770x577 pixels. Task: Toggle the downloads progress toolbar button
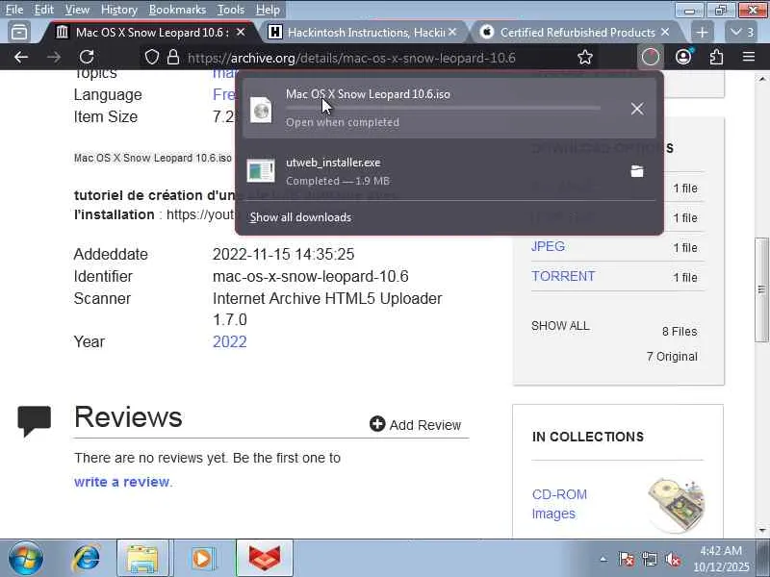point(651,58)
